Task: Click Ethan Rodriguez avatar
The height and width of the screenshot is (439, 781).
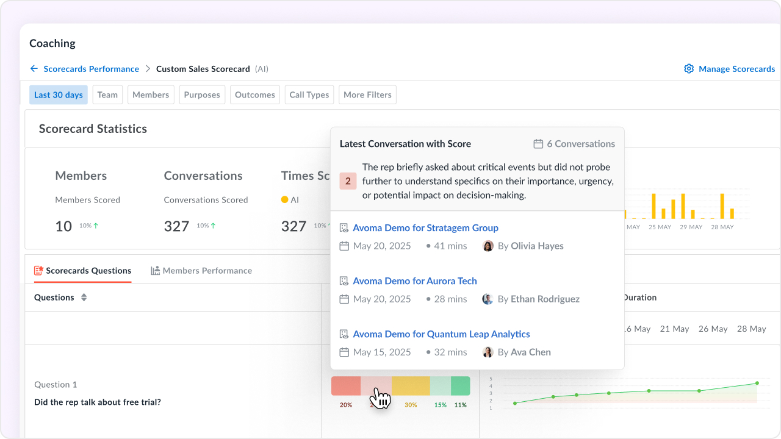Action: (488, 299)
